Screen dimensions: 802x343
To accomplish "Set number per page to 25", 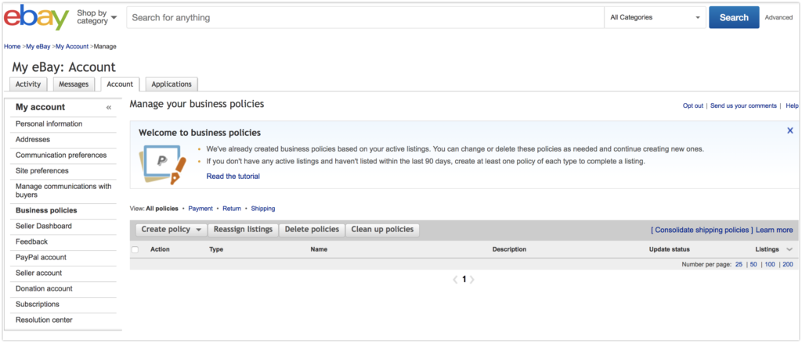I will [x=739, y=264].
